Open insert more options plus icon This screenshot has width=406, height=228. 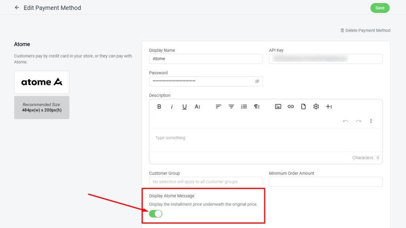click(329, 107)
